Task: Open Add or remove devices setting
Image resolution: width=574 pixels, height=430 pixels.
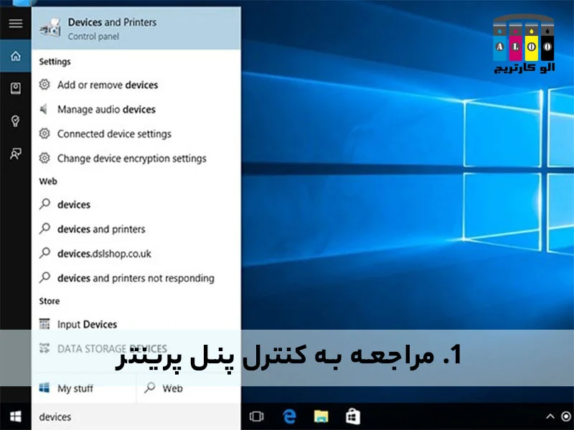Action: click(x=136, y=85)
